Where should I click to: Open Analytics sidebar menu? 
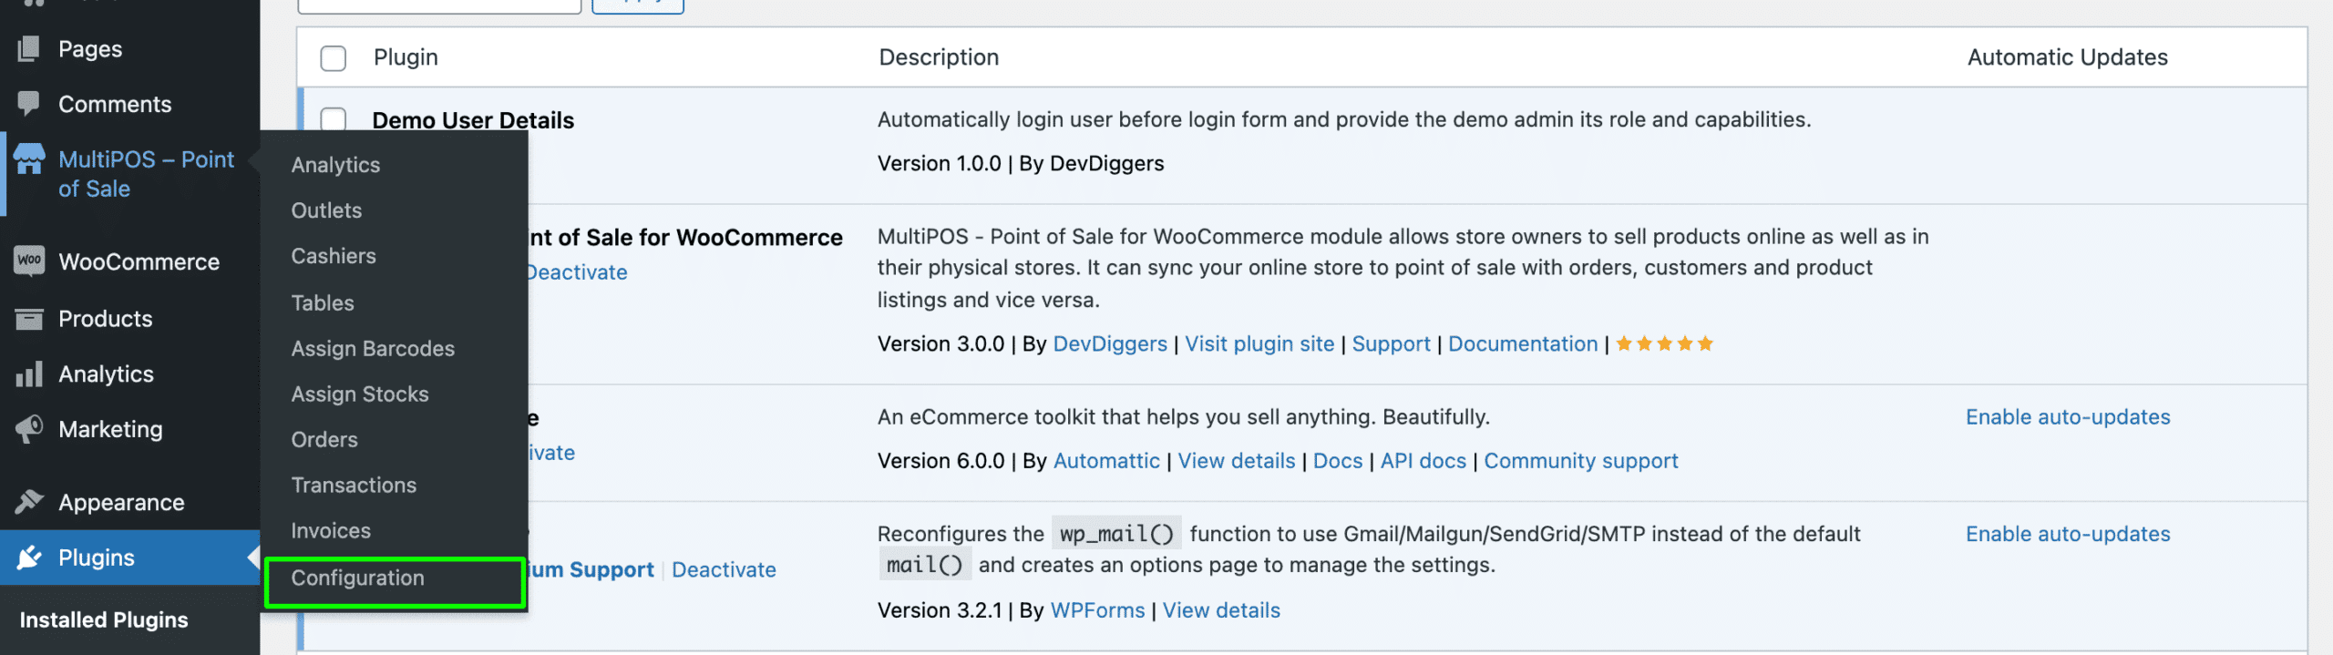pyautogui.click(x=106, y=374)
